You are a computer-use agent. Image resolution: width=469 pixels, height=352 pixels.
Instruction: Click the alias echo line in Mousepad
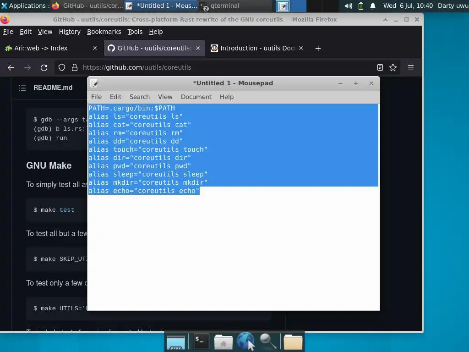click(143, 191)
